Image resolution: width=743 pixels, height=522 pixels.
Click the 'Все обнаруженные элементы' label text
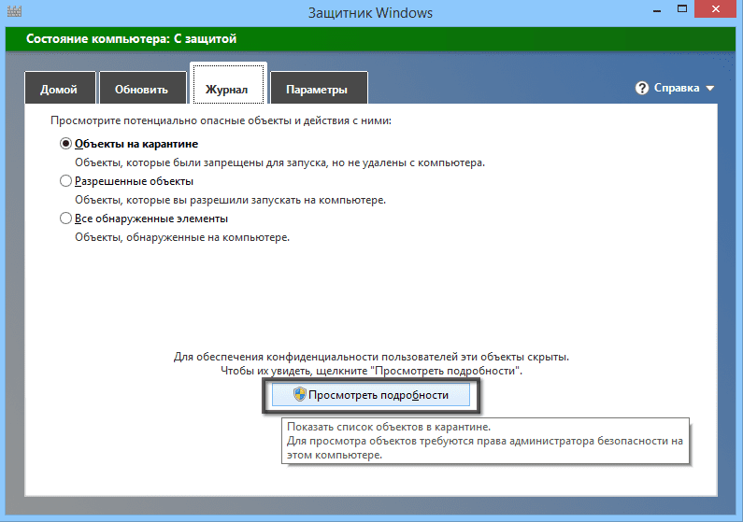151,219
